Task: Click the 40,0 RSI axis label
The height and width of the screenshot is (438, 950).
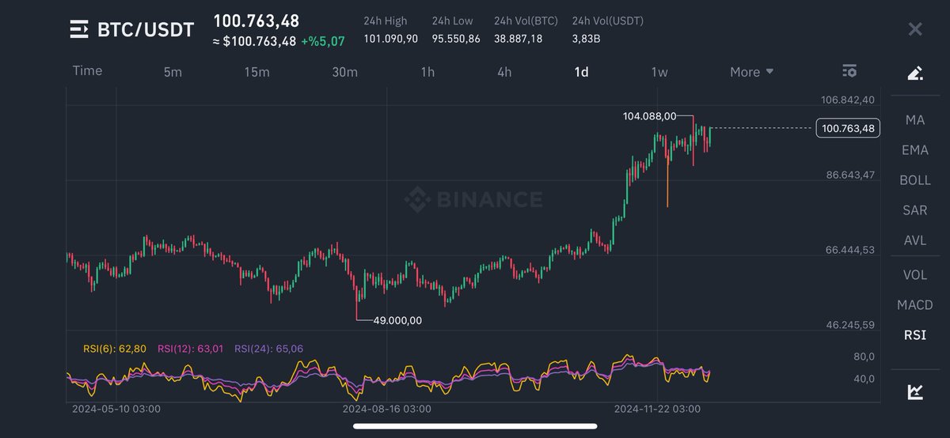Action: pos(864,379)
